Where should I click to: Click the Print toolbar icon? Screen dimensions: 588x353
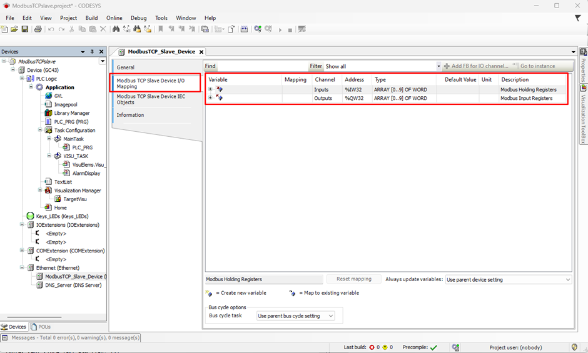38,29
